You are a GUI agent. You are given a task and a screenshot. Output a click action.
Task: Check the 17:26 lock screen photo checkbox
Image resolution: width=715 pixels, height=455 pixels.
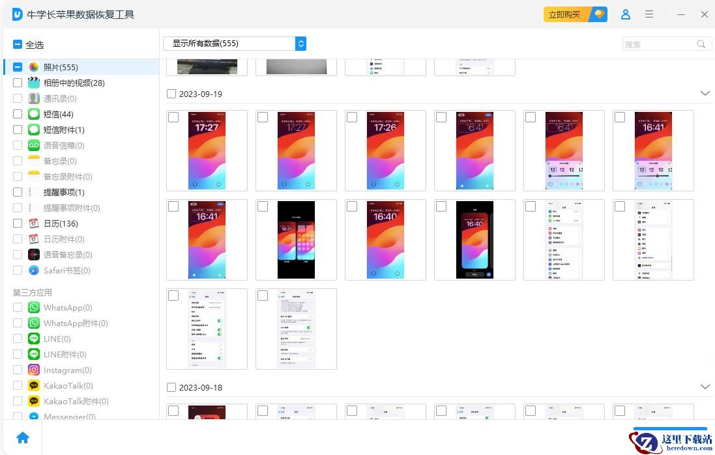352,117
